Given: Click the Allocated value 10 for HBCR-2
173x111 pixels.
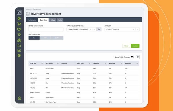Looking at the screenshot, I should 126,88.
